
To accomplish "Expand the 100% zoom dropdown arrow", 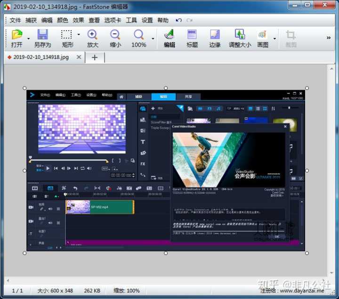I will 153,39.
